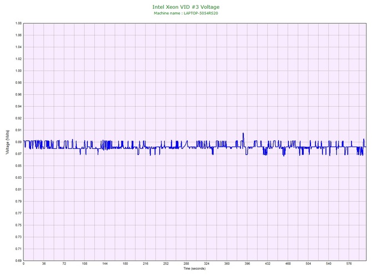This screenshot has width=372, height=278.
Task: Click the 288 seconds x-axis label
Action: (x=186, y=264)
